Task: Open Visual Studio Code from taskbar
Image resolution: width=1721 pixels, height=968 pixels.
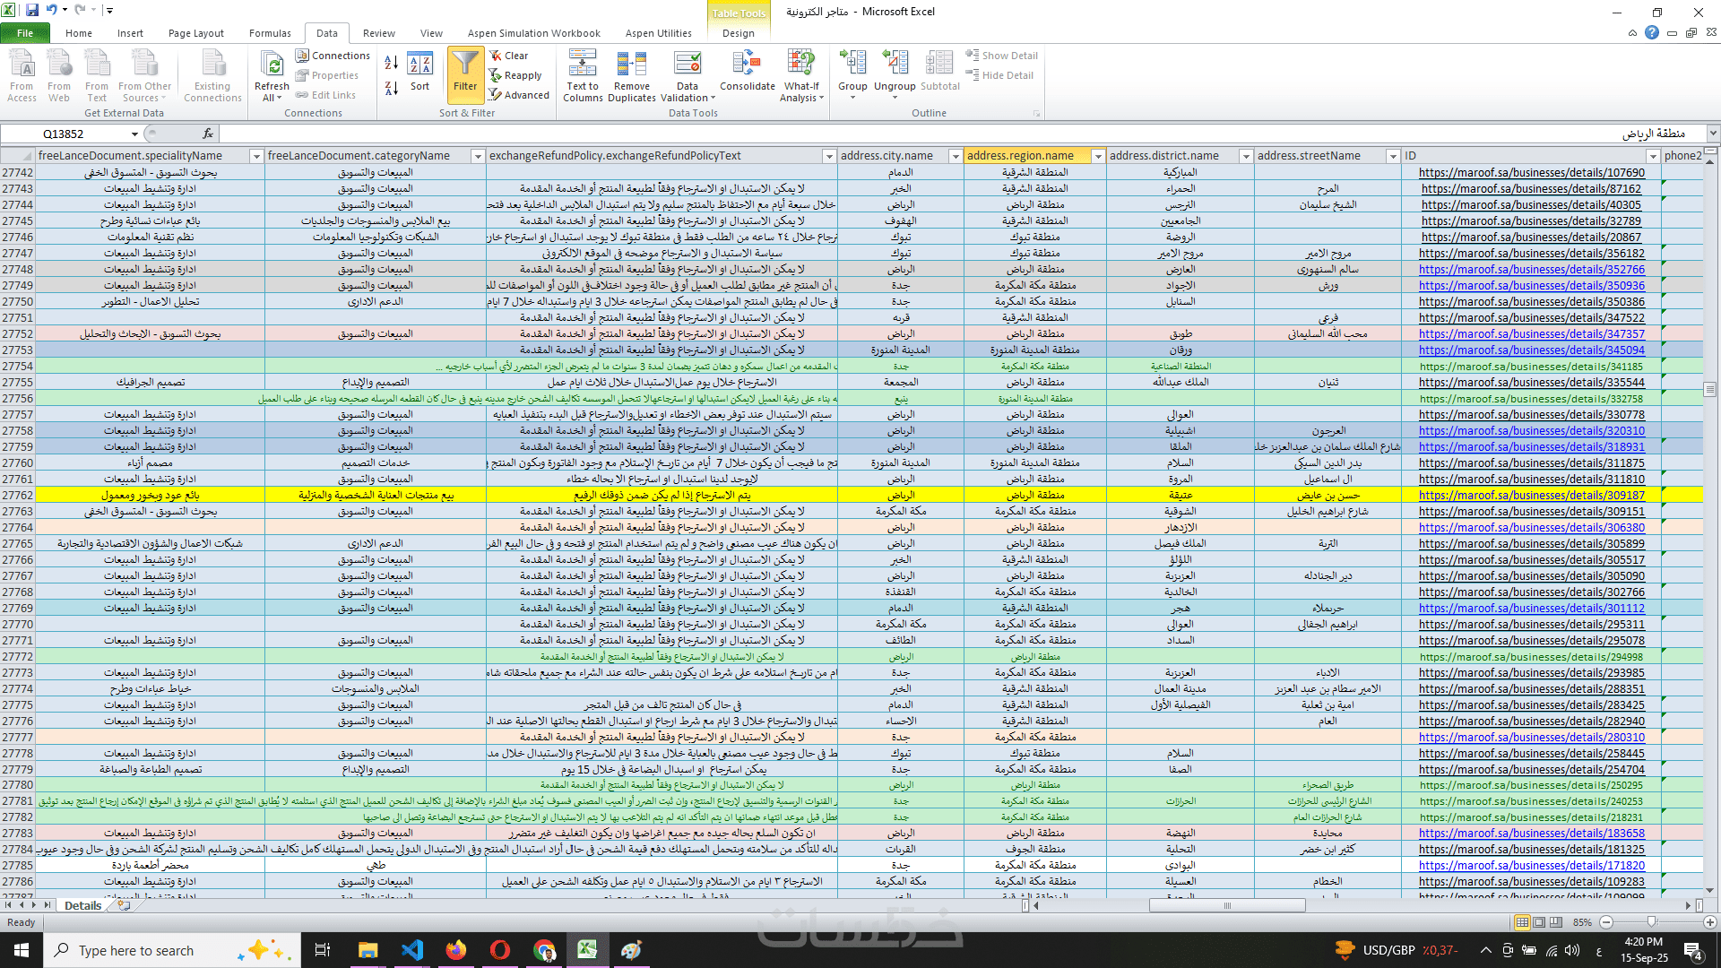Action: point(411,950)
